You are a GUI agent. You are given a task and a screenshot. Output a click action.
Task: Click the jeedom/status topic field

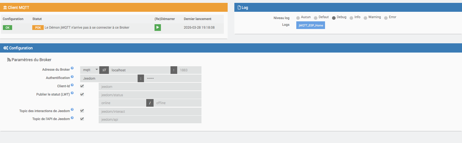click(x=150, y=95)
